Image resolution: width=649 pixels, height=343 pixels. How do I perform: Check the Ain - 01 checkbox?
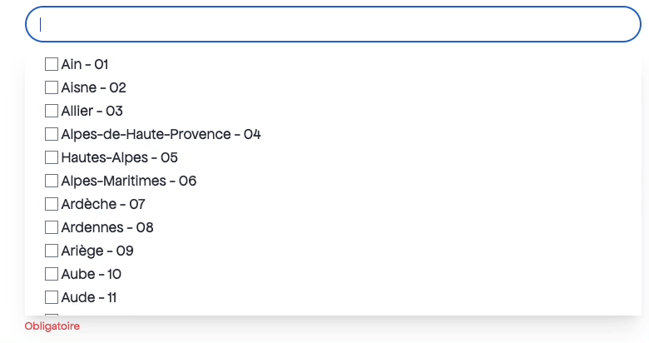pyautogui.click(x=52, y=64)
